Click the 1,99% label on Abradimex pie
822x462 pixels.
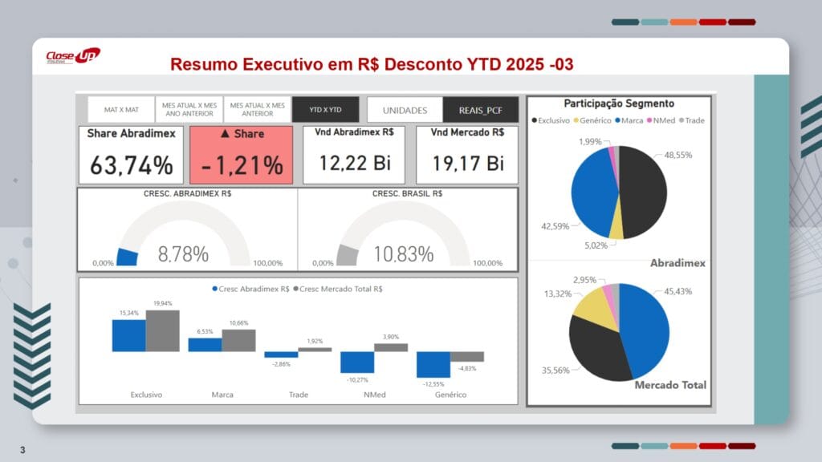click(x=590, y=141)
